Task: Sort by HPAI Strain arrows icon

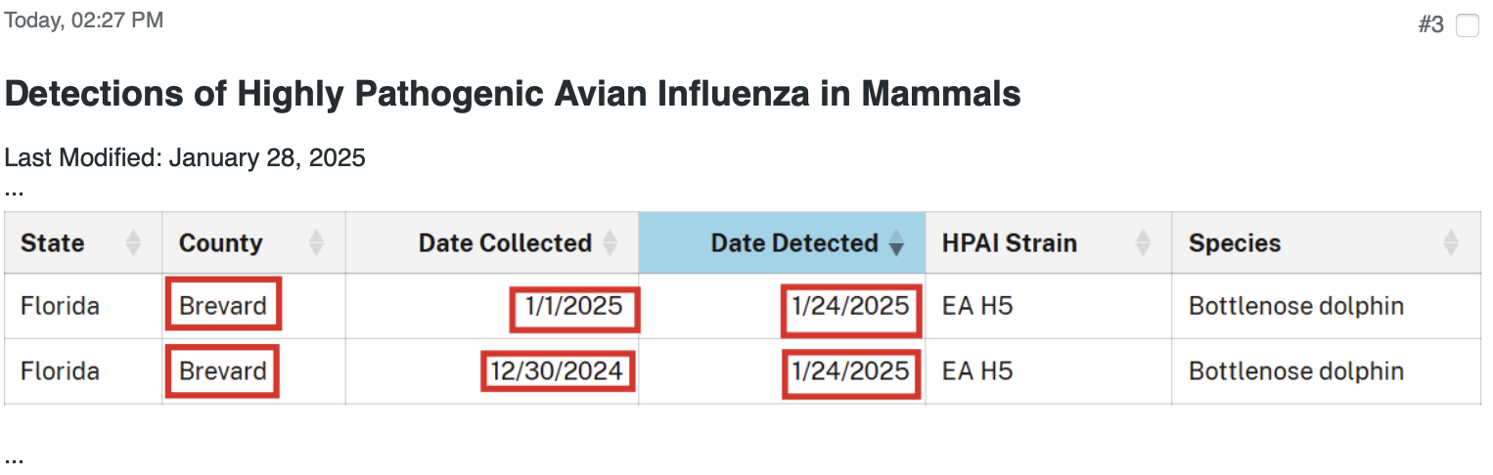Action: click(1142, 242)
